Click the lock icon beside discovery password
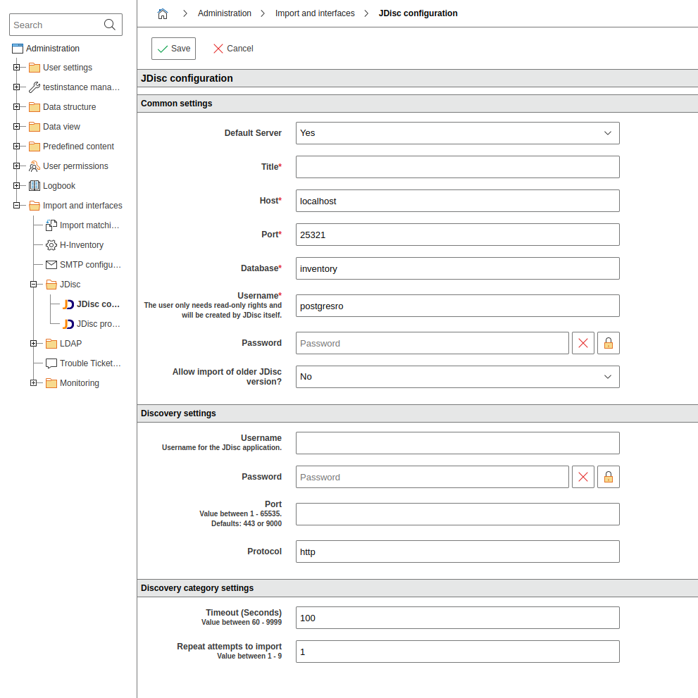The height and width of the screenshot is (698, 698). click(x=608, y=477)
